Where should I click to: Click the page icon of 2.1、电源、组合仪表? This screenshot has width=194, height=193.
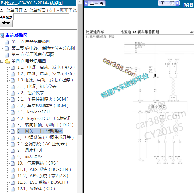(12, 87)
